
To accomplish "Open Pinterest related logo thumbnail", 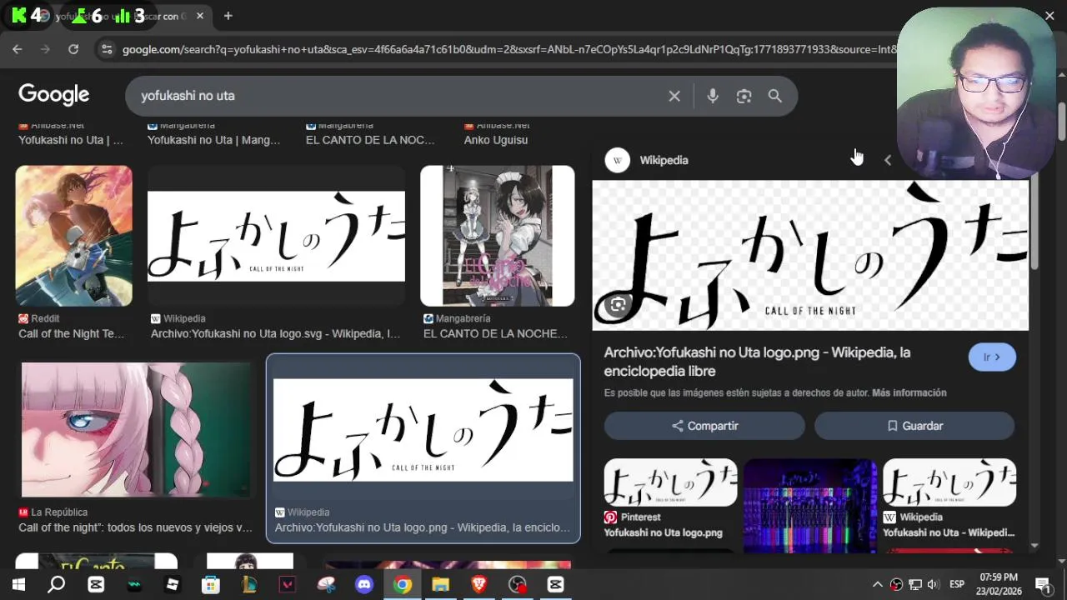I will (x=670, y=482).
